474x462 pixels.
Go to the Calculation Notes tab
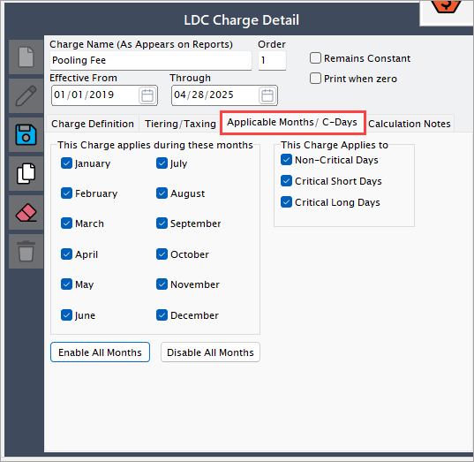click(x=409, y=124)
